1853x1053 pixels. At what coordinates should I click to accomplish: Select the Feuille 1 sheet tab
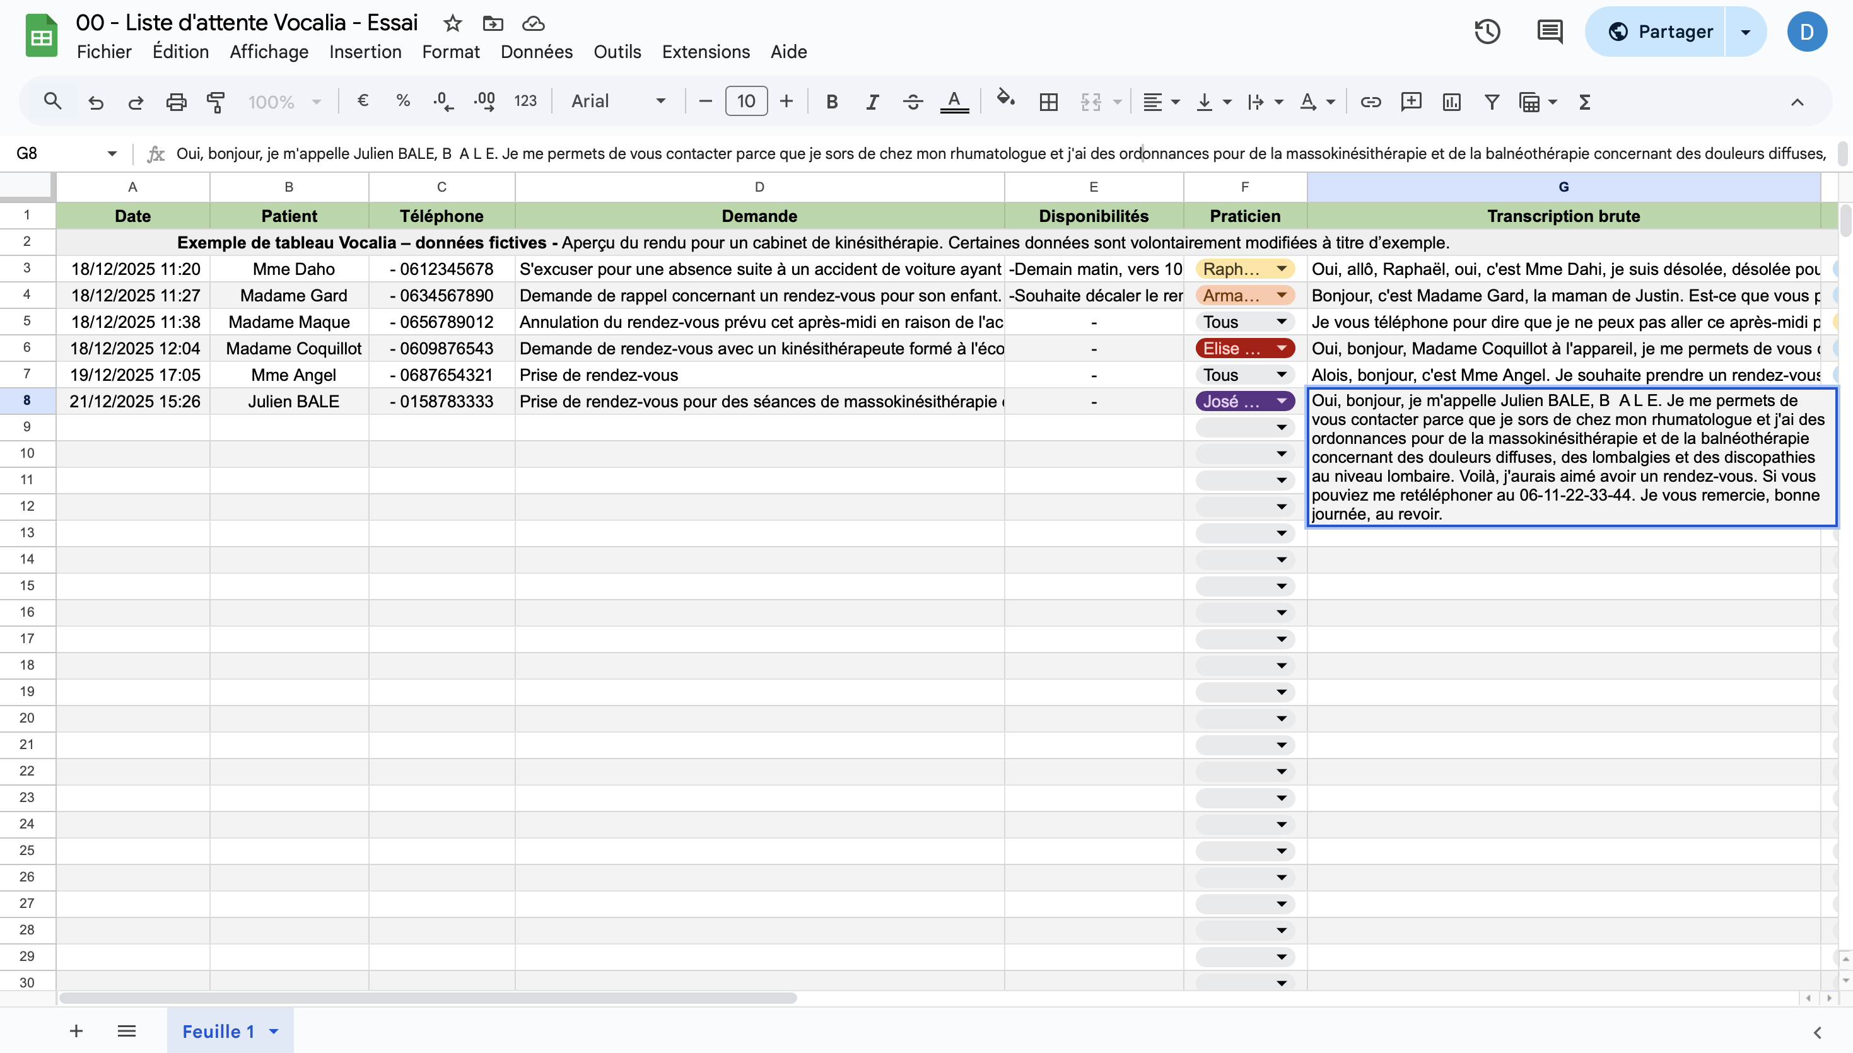click(x=218, y=1032)
